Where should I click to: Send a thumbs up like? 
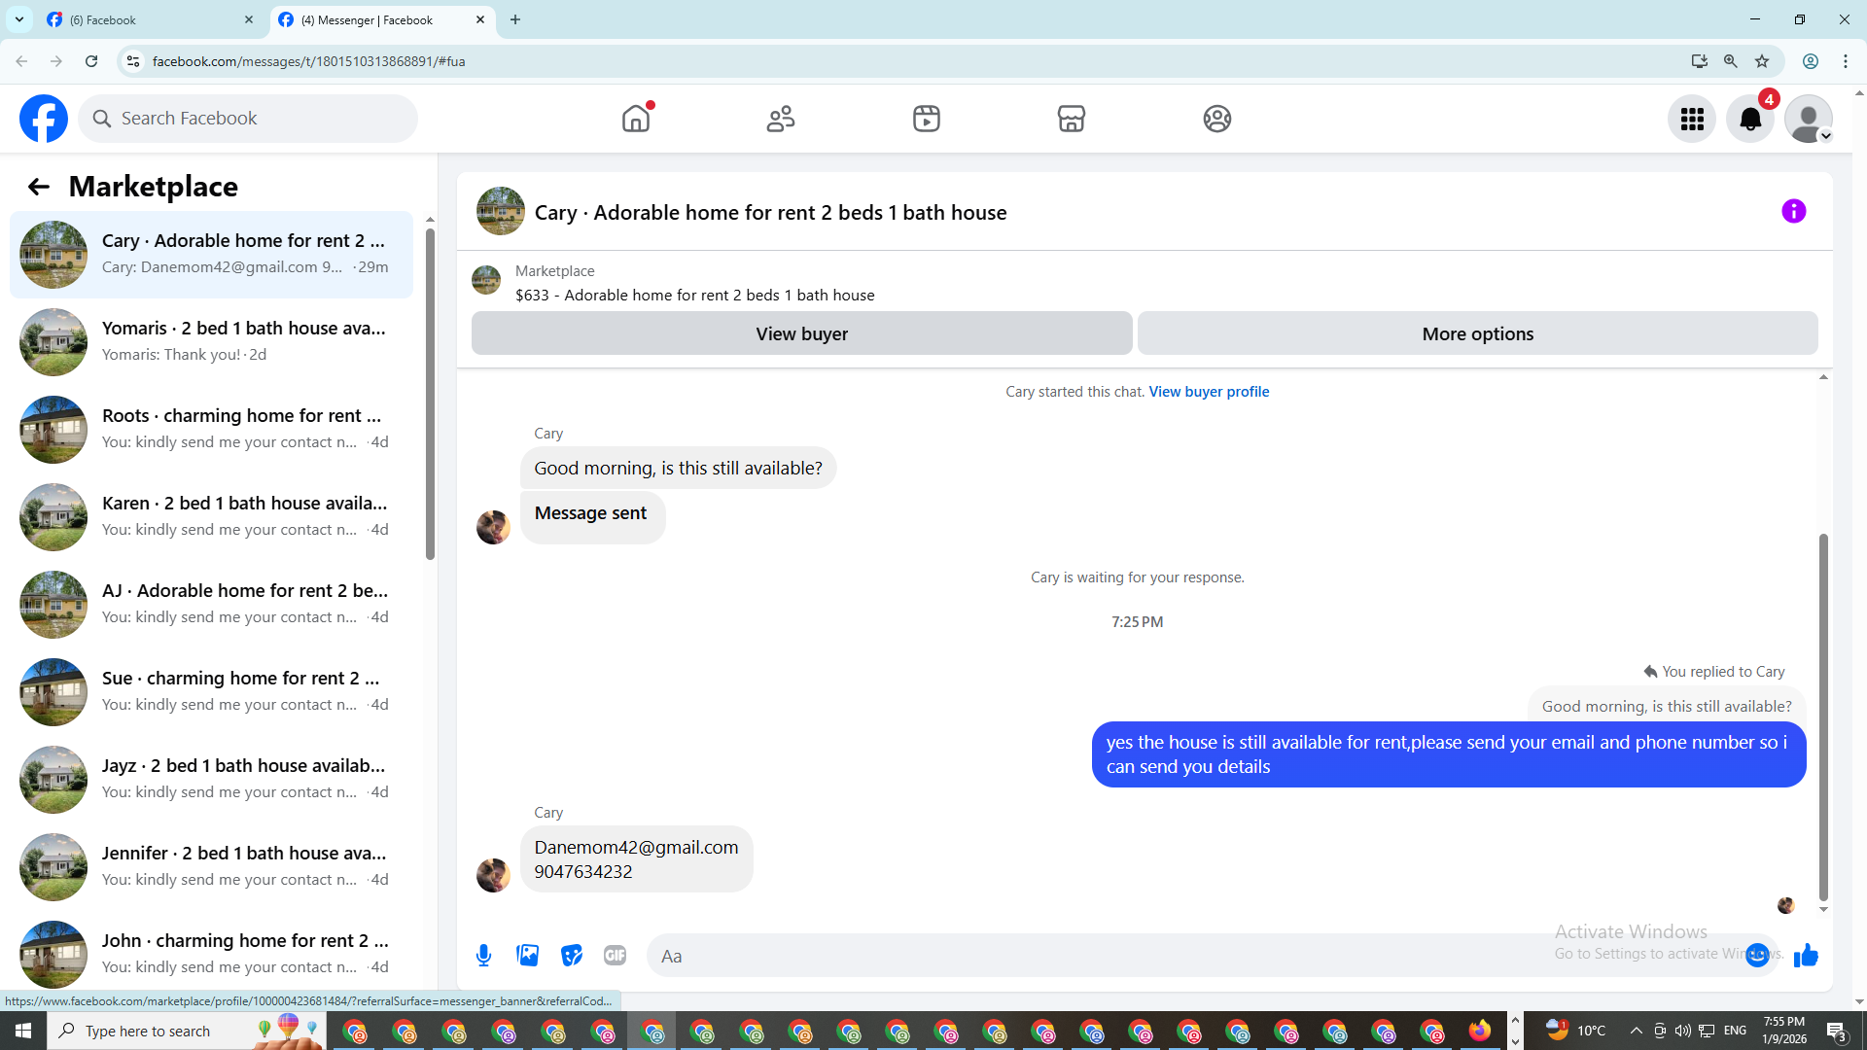[1806, 956]
